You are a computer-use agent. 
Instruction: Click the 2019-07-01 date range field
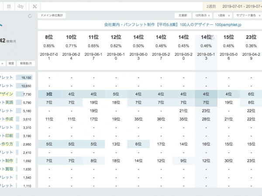[242, 7]
